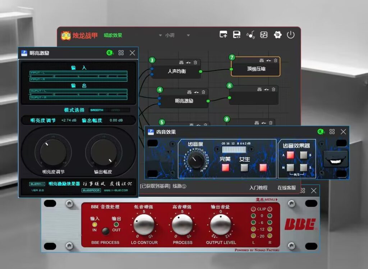Open the 入门教程 tutorial link
The image size is (368, 269).
point(258,187)
